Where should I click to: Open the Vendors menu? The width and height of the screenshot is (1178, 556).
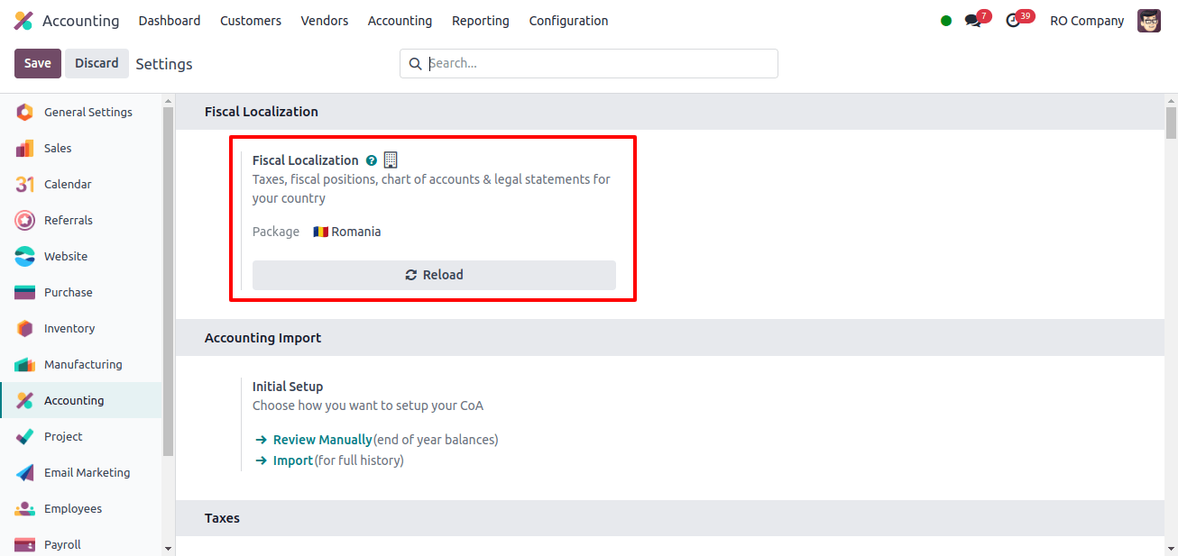(325, 21)
